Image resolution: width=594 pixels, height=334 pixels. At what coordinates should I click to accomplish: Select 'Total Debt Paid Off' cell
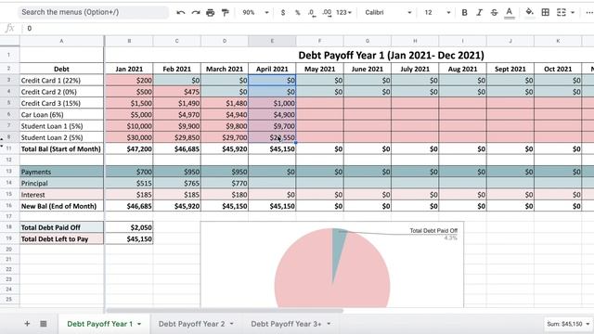coord(61,227)
